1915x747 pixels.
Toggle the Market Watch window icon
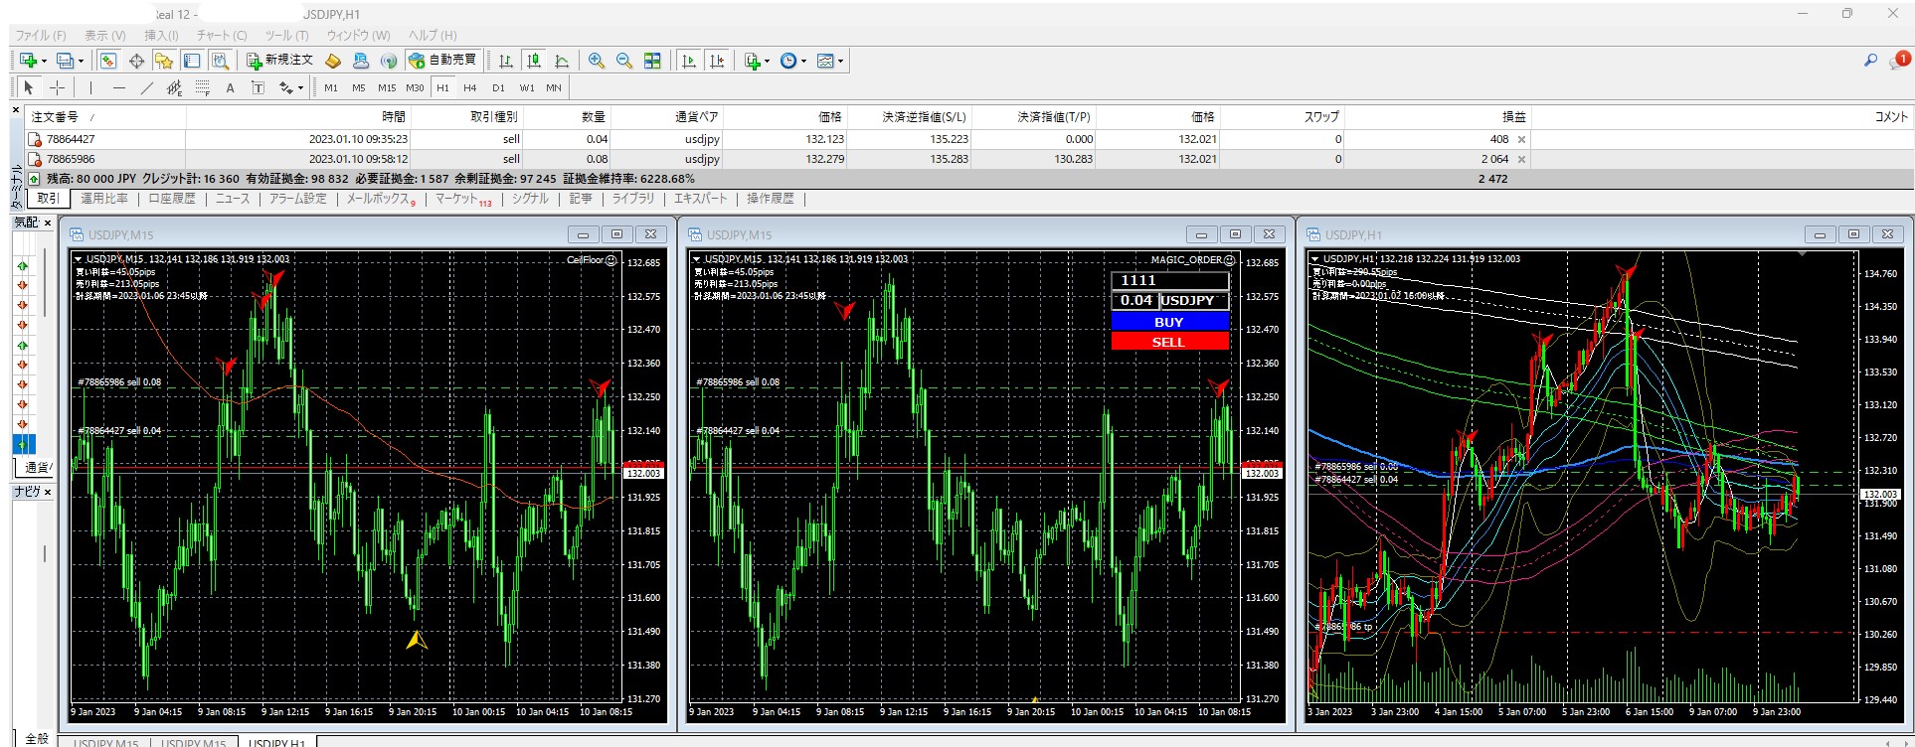pyautogui.click(x=108, y=61)
